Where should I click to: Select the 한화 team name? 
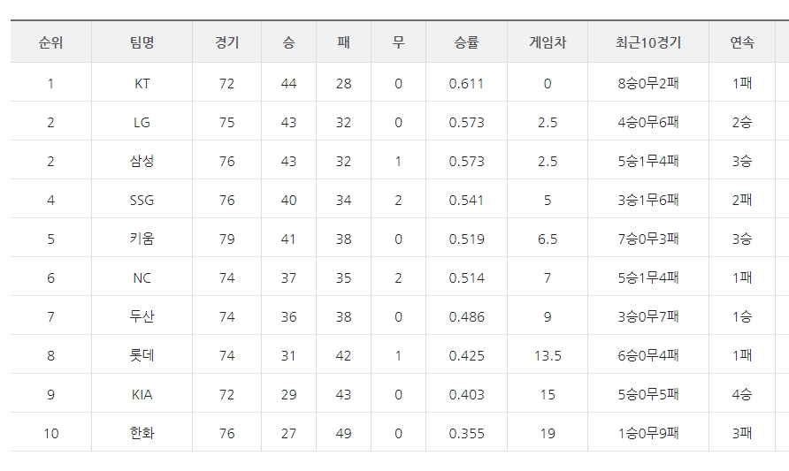pyautogui.click(x=142, y=434)
